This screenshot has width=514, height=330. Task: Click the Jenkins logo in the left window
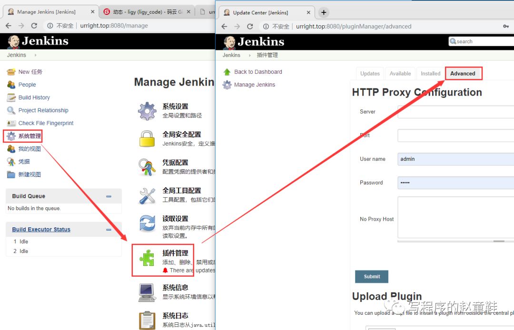tap(39, 41)
